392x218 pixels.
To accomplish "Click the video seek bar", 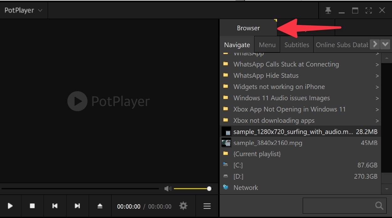I will 80,189.
